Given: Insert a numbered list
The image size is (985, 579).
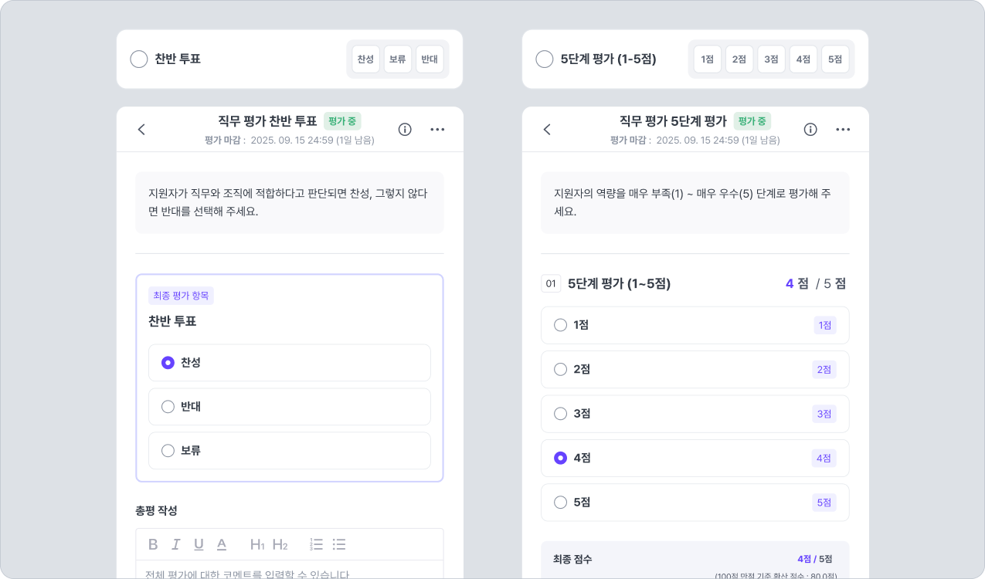Looking at the screenshot, I should coord(316,544).
